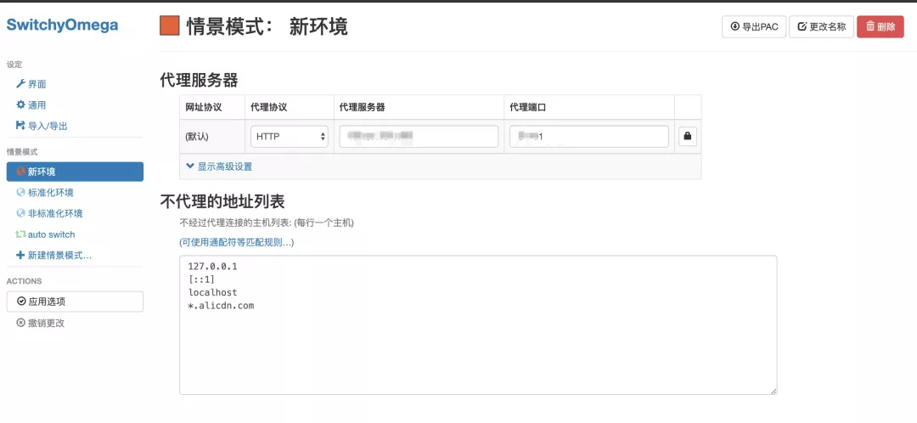Click the download icon in 导出PAC
Viewport: 917px width, 423px height.
pos(735,26)
